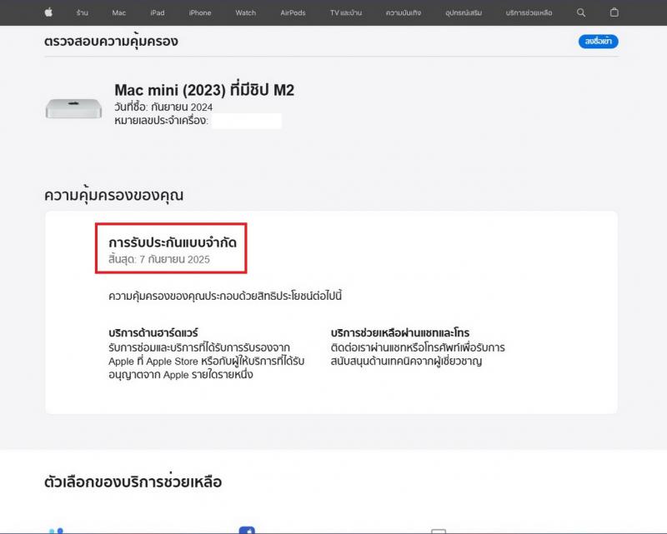Open the ร้าน menu item

click(x=83, y=13)
